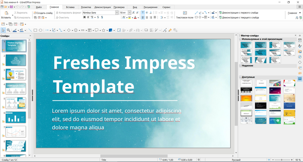The image size is (303, 162).
Task: Apply yellow highlight color swatch
Action: point(129,18)
